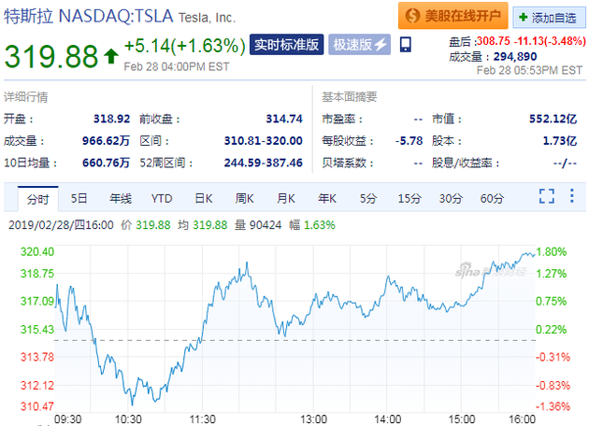Expand chart to fullscreen
Viewport: 589px width, 426px height.
547,196
